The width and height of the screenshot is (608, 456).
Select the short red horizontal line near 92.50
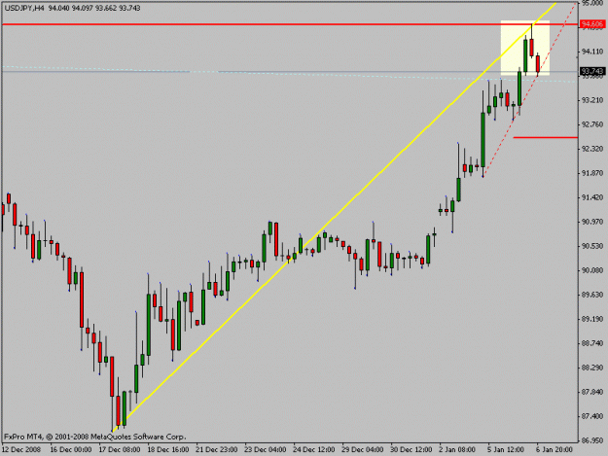point(545,137)
